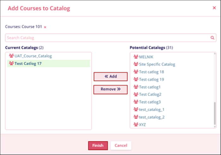The height and width of the screenshot is (155, 221).
Task: Select the highlighted Test Catlog 17 entry
Action: coord(28,64)
